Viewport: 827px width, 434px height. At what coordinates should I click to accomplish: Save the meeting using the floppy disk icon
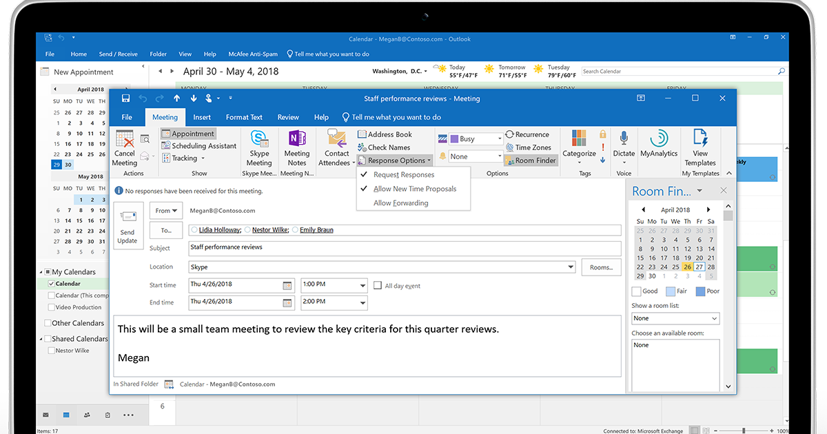(125, 99)
